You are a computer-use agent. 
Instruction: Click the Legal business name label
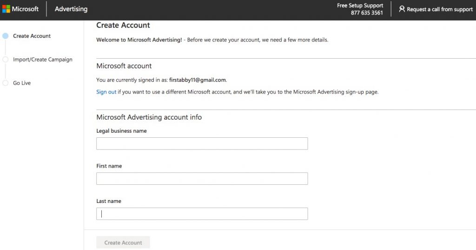[x=121, y=131]
